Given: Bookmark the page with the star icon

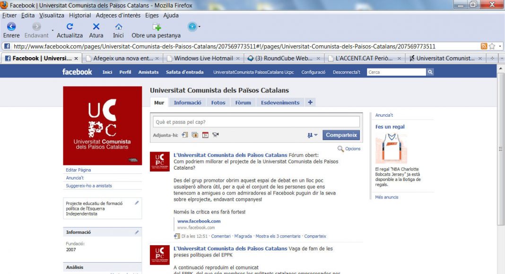Looking at the screenshot, I should click(x=492, y=46).
